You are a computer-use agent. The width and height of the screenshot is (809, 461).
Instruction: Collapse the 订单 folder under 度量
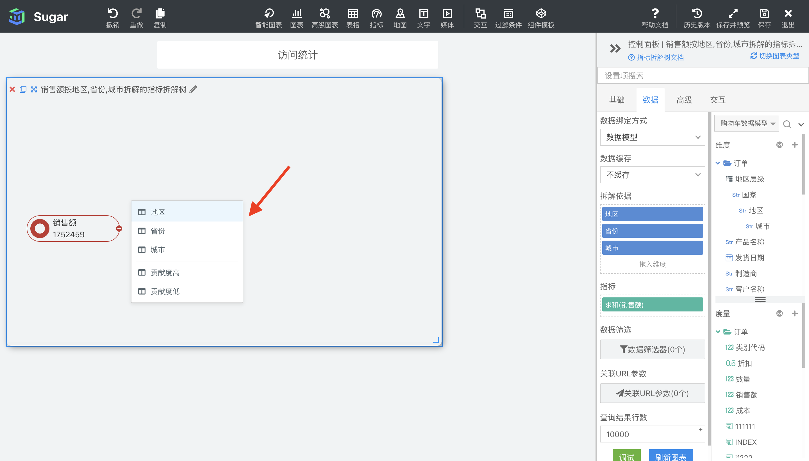tap(717, 331)
